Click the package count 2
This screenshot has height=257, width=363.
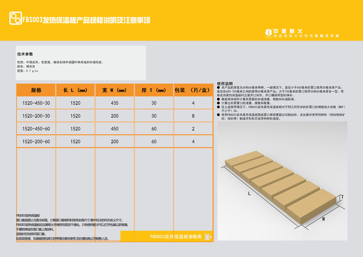coord(193,129)
